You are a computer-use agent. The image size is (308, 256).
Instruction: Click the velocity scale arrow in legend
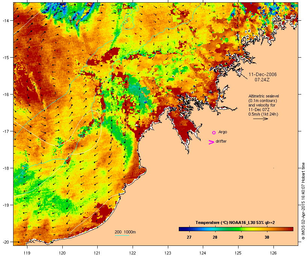[x=260, y=119]
